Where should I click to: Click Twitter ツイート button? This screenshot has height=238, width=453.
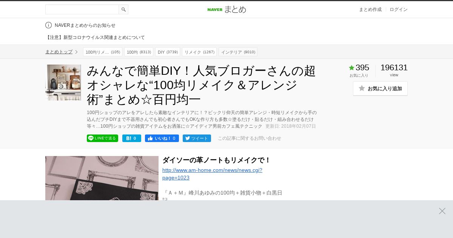coord(197,138)
